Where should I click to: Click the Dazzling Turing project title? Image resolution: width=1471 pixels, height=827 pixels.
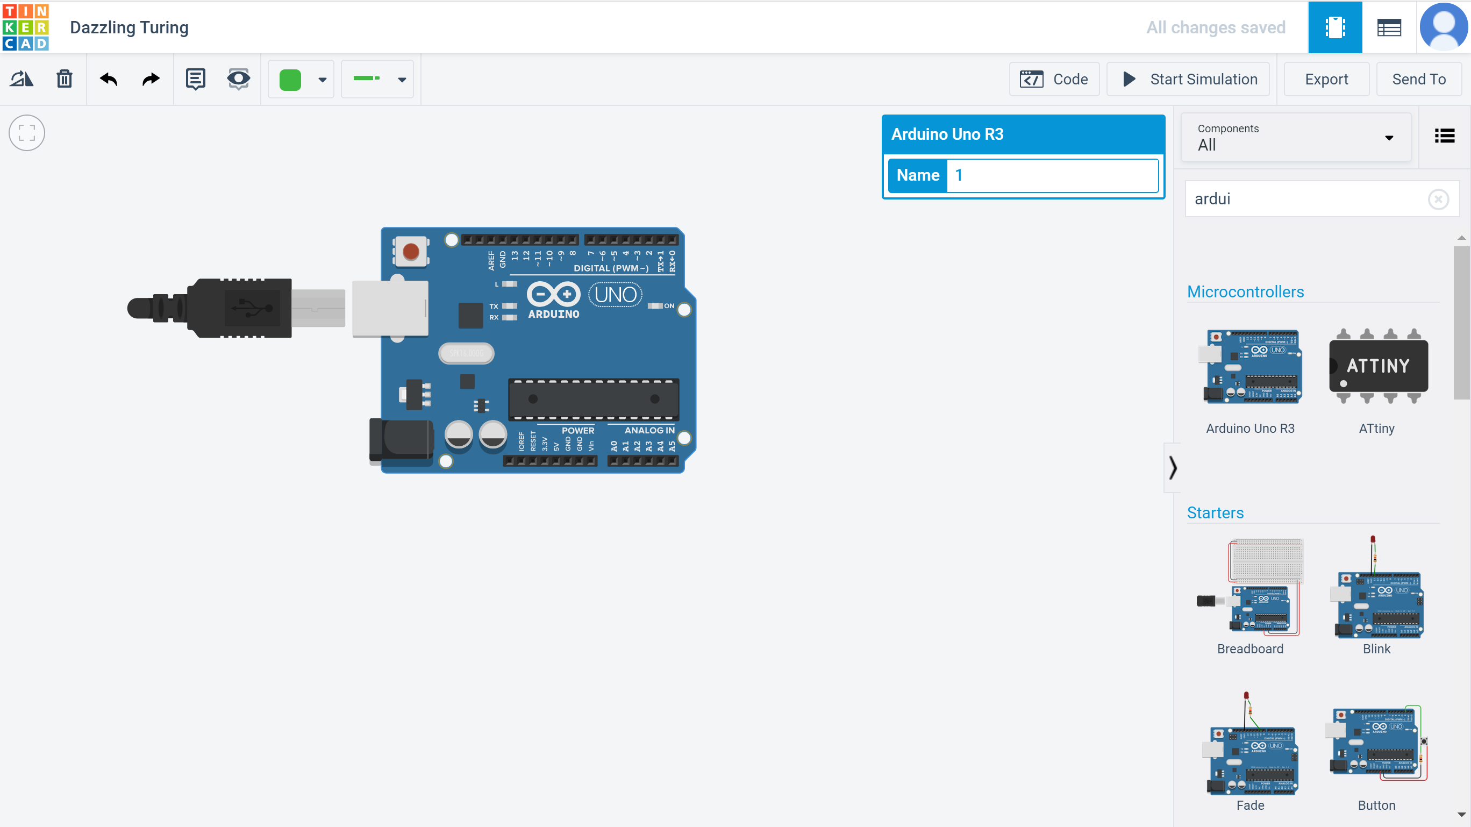(129, 27)
